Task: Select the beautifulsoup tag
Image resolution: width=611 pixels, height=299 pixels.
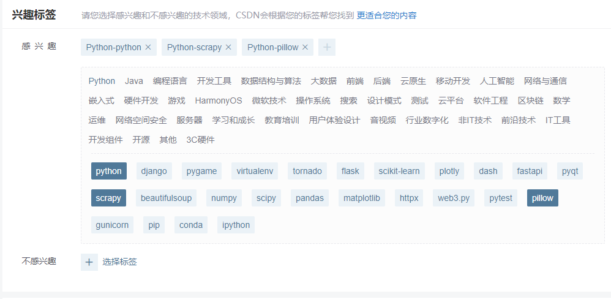Action: pyautogui.click(x=166, y=198)
